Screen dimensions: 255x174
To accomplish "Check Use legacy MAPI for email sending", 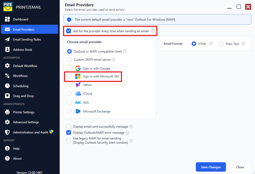I will [x=69, y=140].
